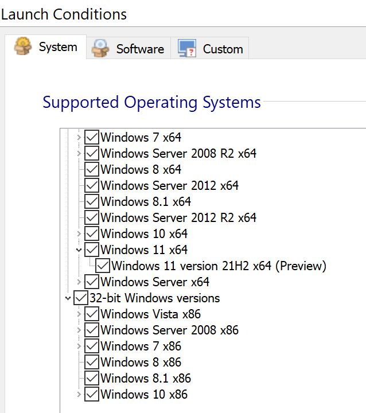The image size is (366, 413).
Task: Collapse the 32-bit Windows versions node
Action: [x=68, y=298]
